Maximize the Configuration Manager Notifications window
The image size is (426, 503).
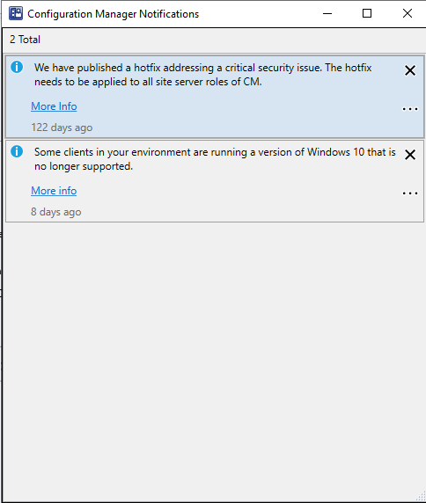[367, 13]
